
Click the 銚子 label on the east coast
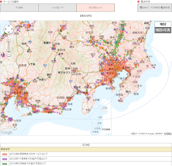point(153,65)
